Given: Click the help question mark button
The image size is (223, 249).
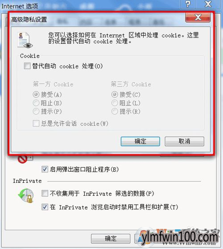Looking at the screenshot, I should 188,4.
